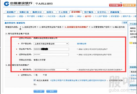Viewport: 137px width, 94px height.
Task: Expand the 结售汇 submenu
Action: click(x=41, y=16)
